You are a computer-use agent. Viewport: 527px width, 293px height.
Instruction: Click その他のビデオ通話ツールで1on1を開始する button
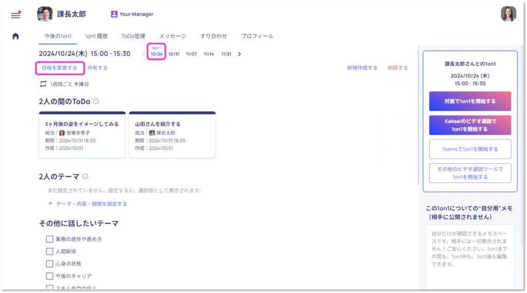tap(470, 173)
